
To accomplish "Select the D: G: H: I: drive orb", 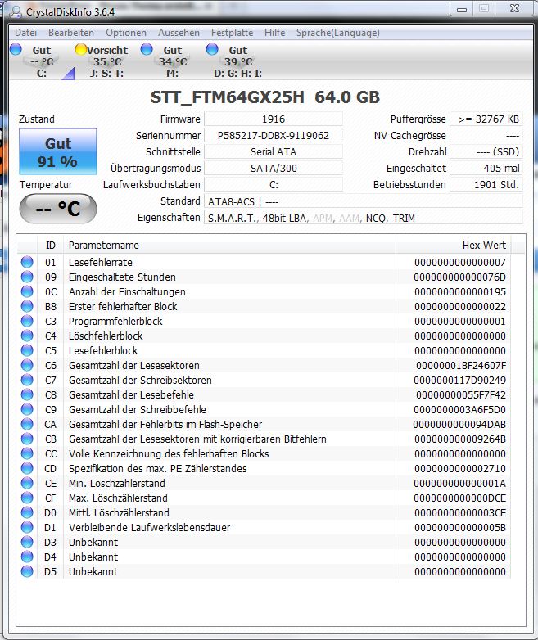I will point(212,49).
